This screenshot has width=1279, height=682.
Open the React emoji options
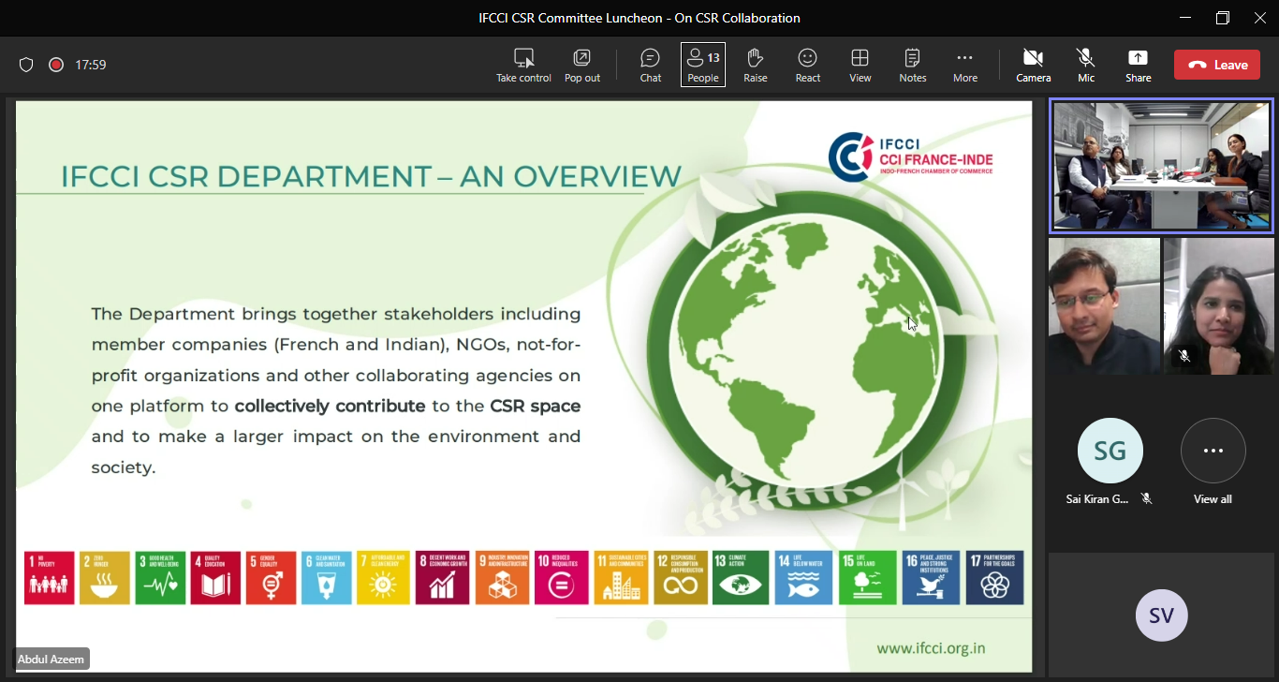click(807, 65)
